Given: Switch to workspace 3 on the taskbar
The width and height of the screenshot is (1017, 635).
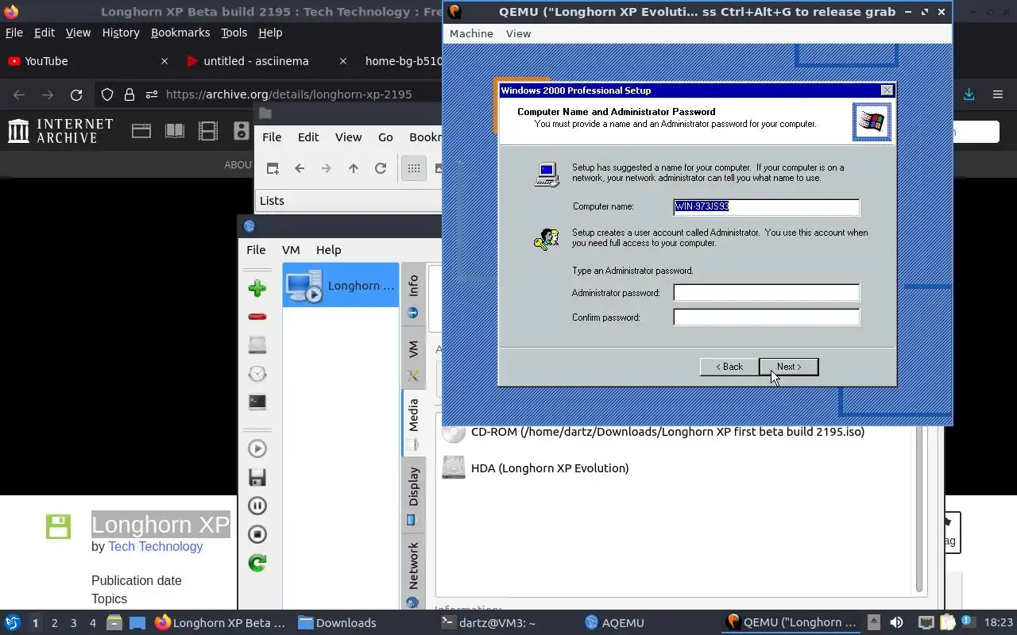Looking at the screenshot, I should click(x=74, y=623).
